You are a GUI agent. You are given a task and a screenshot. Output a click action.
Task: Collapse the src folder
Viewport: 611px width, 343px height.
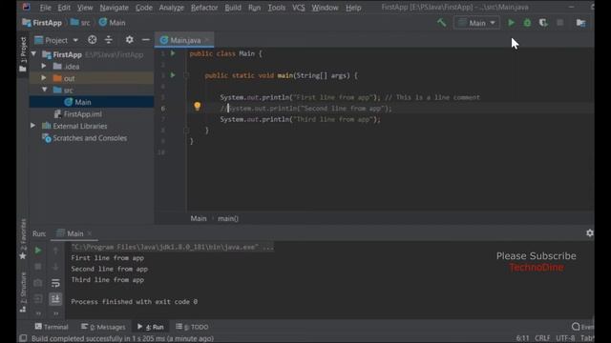click(45, 90)
